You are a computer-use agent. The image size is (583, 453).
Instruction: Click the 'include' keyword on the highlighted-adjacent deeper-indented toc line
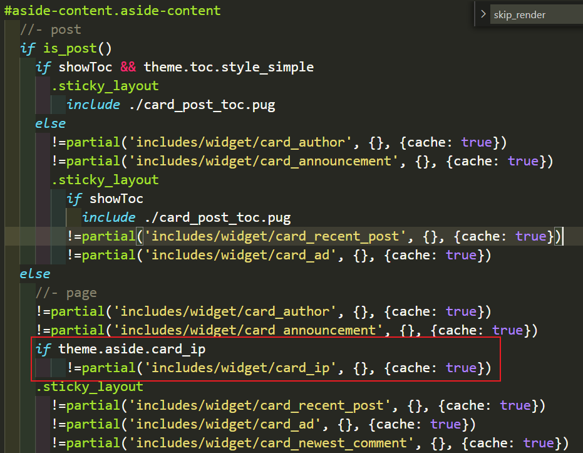(x=109, y=217)
